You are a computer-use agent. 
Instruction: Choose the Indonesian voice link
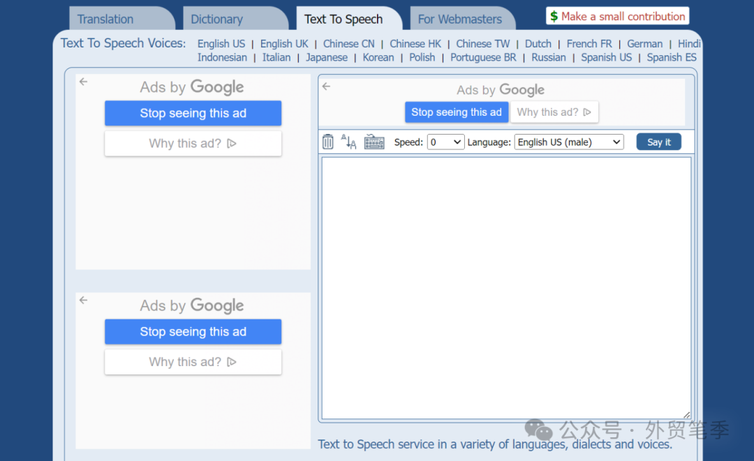[222, 58]
